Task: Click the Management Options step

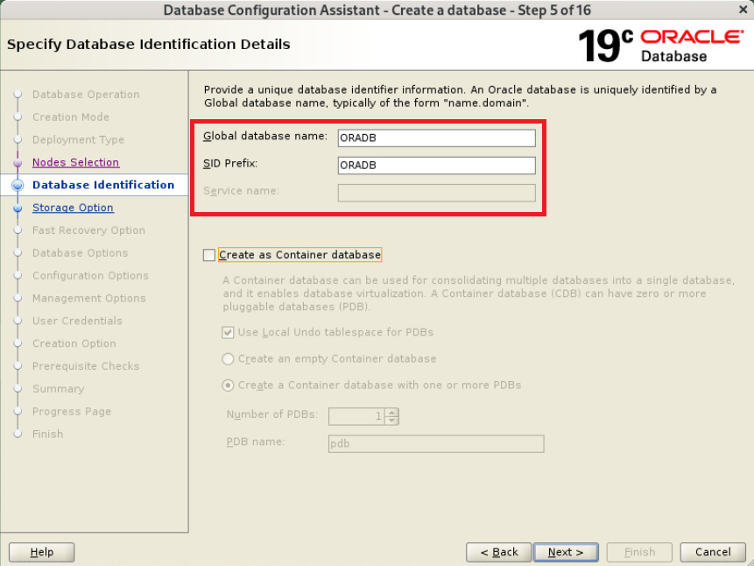Action: click(89, 298)
